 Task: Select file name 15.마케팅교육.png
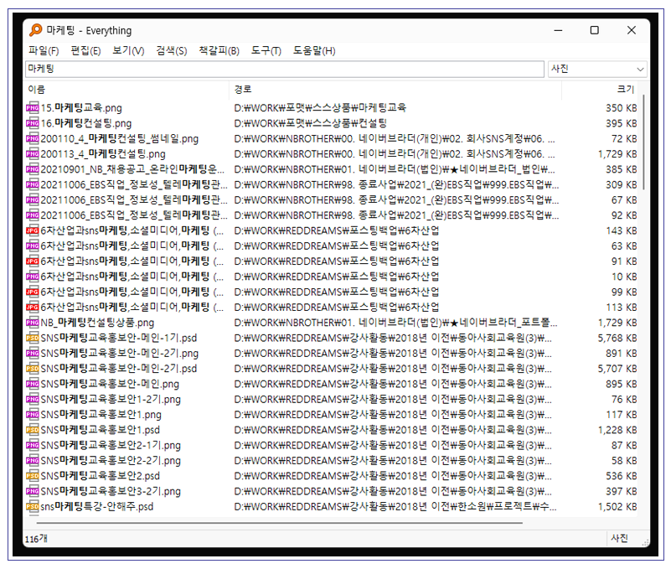tap(81, 108)
